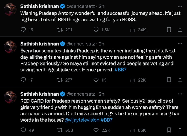Bookmark the RED CARD for Pradeep tweet
187x136 pixels.
pyautogui.click(x=169, y=130)
